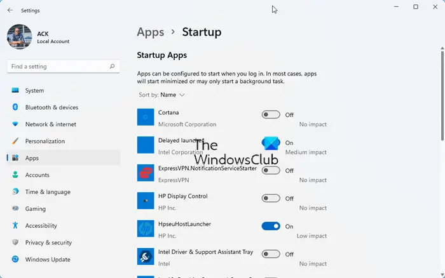
Task: Open Sort by Name dropdown
Action: tap(161, 95)
